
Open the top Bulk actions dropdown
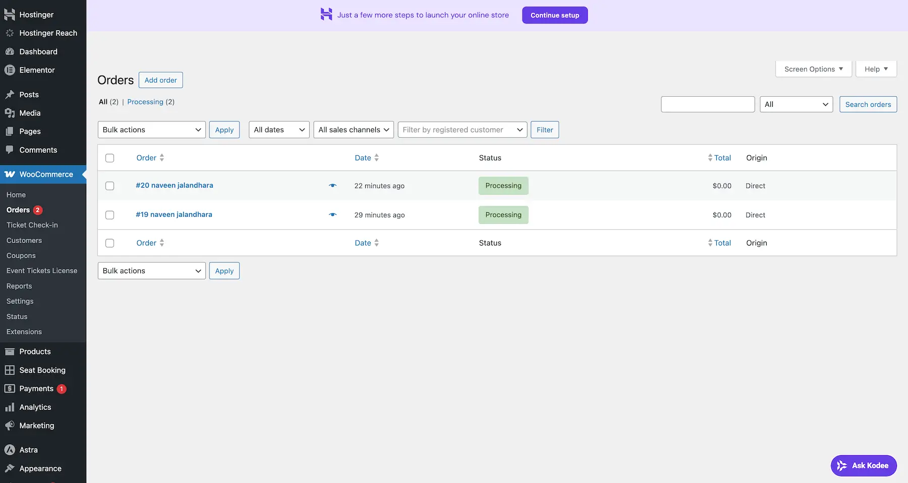point(151,130)
